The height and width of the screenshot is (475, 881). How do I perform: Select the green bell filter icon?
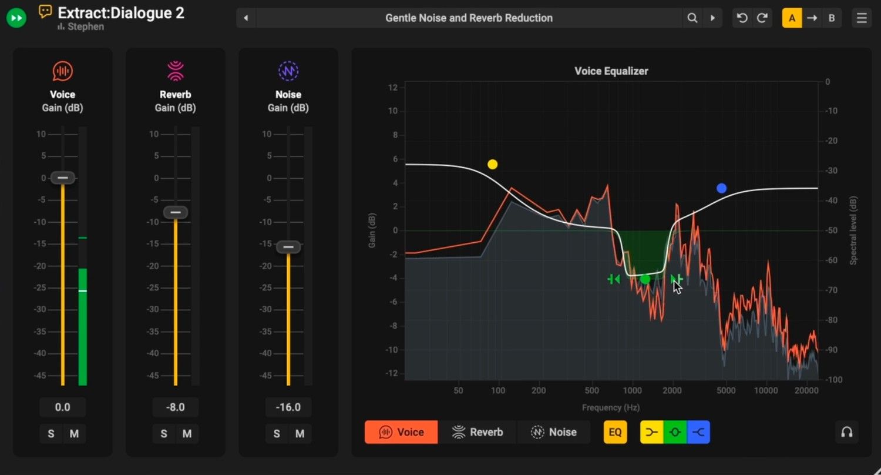(x=675, y=432)
